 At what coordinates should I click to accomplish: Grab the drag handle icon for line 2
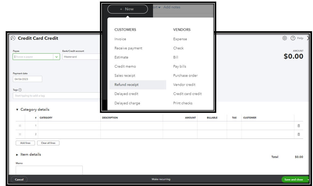click(x=20, y=134)
